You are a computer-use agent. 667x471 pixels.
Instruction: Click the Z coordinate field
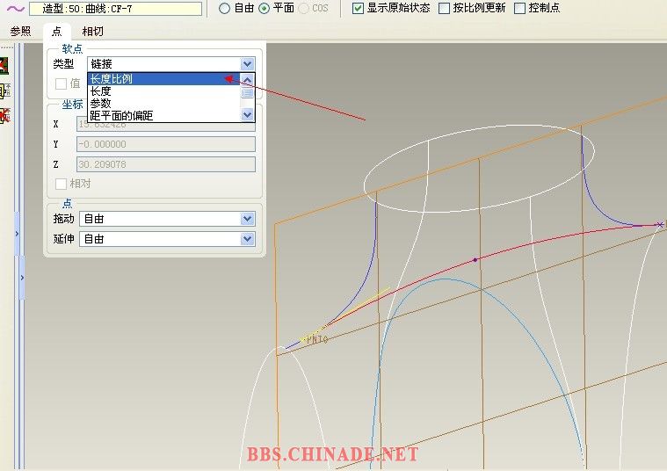pyautogui.click(x=166, y=164)
